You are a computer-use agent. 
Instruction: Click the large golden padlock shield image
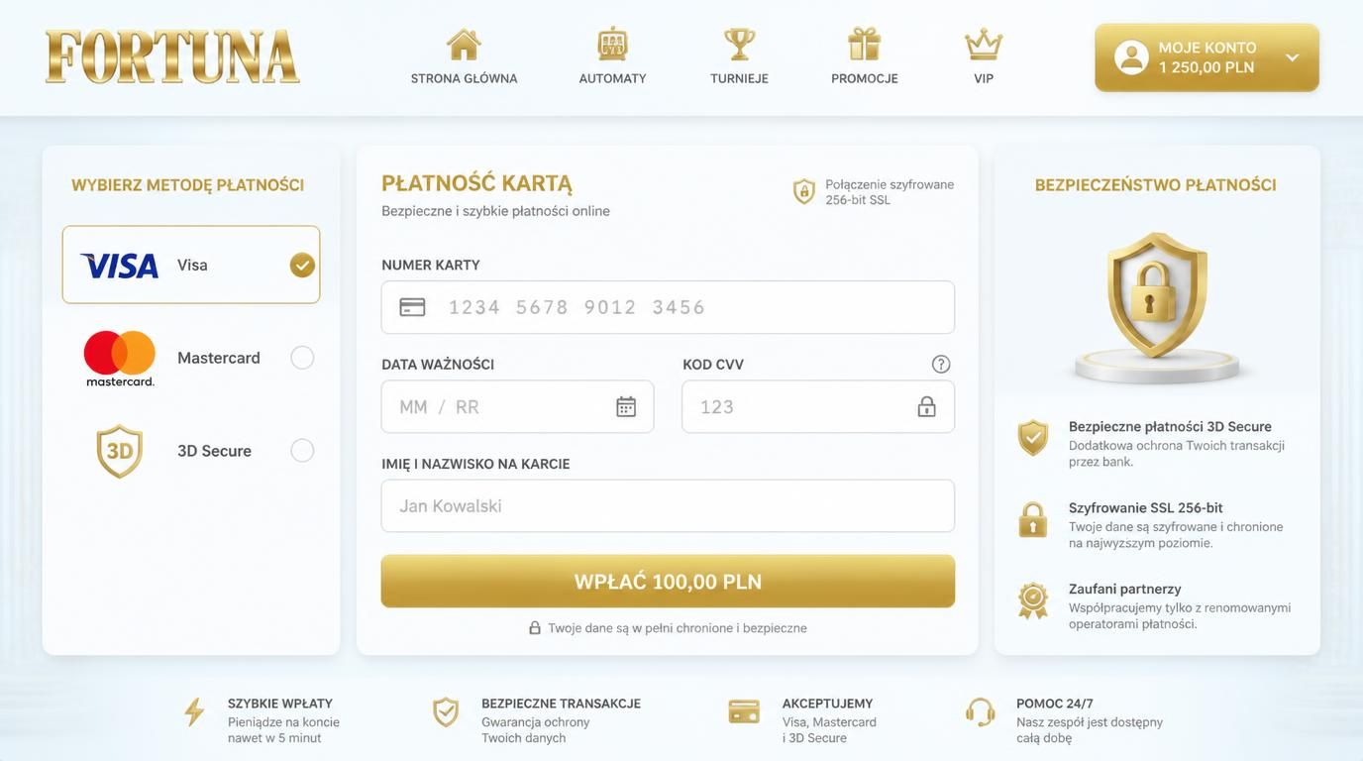[x=1157, y=297]
